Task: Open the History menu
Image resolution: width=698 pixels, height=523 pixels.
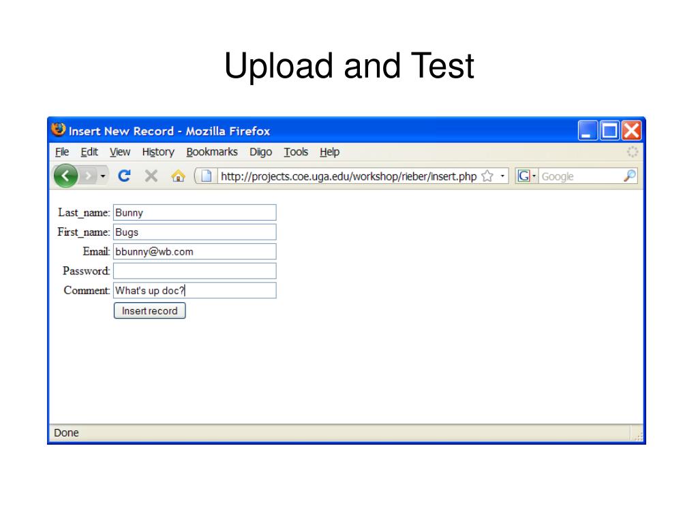Action: click(x=158, y=152)
